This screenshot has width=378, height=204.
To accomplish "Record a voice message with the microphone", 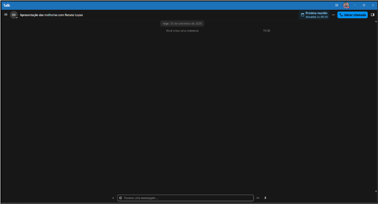I will (x=265, y=198).
